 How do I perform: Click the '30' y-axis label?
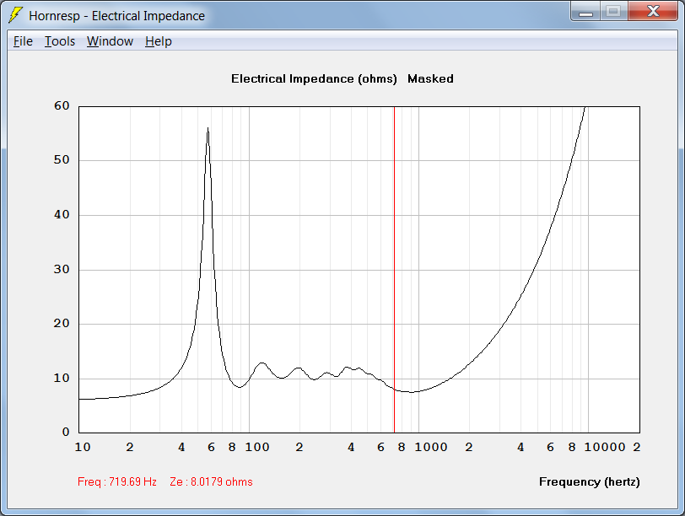[62, 269]
